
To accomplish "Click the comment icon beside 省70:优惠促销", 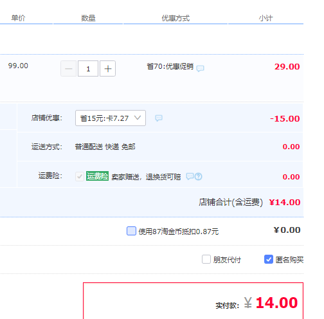I will pos(200,68).
